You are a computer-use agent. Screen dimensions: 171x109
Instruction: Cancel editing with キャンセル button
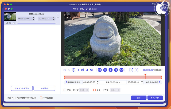(x=155, y=98)
